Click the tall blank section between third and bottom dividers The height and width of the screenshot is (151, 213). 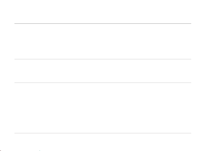tap(103, 108)
